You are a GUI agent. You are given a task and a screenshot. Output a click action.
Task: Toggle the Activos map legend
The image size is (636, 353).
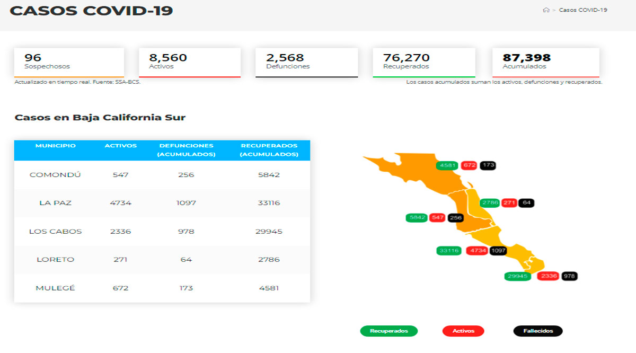pyautogui.click(x=463, y=331)
